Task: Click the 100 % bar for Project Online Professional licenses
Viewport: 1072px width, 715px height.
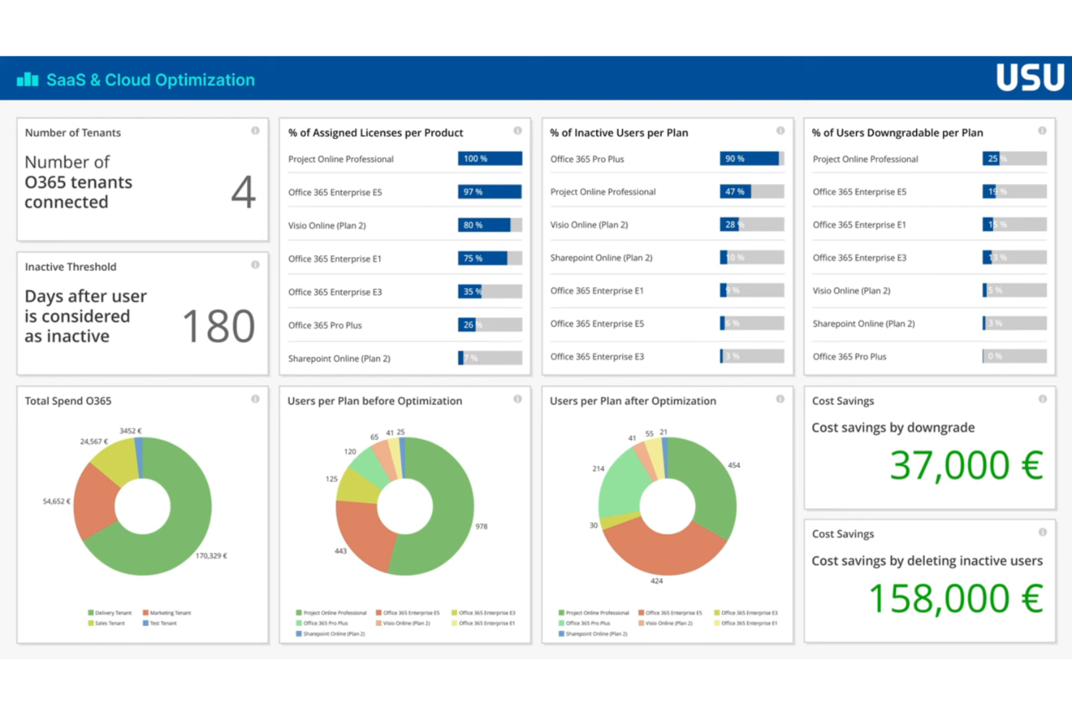Action: point(490,159)
